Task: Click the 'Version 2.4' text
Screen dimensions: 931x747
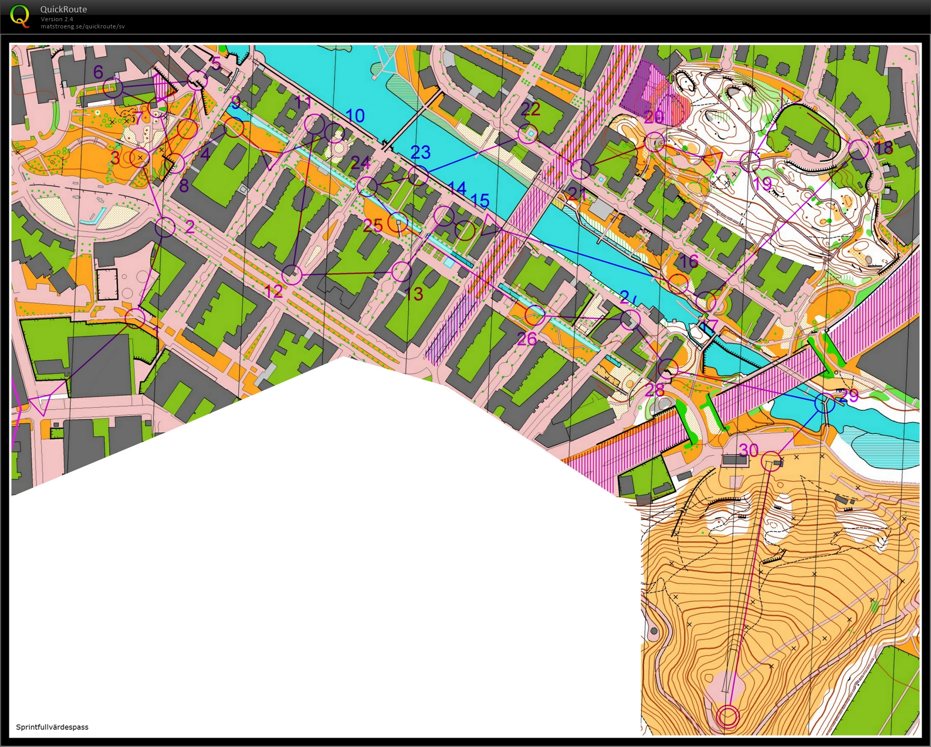Action: click(57, 19)
